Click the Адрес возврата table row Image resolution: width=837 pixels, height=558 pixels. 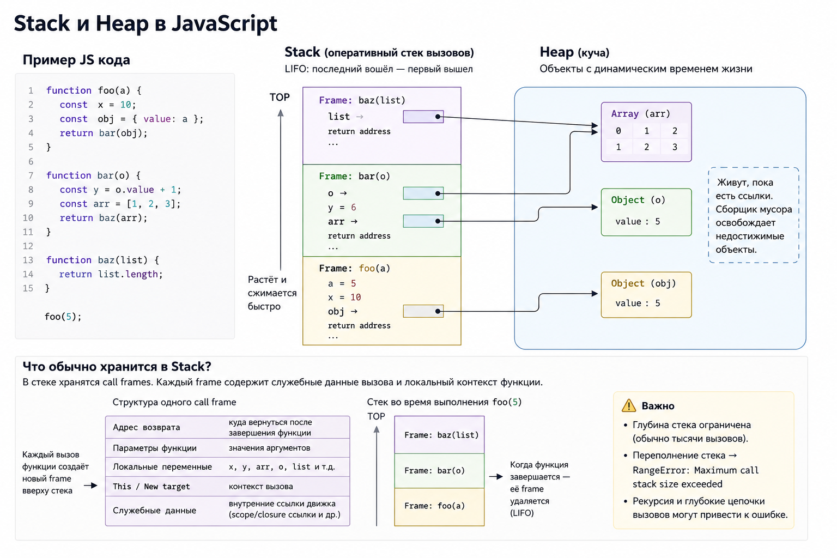coord(227,427)
